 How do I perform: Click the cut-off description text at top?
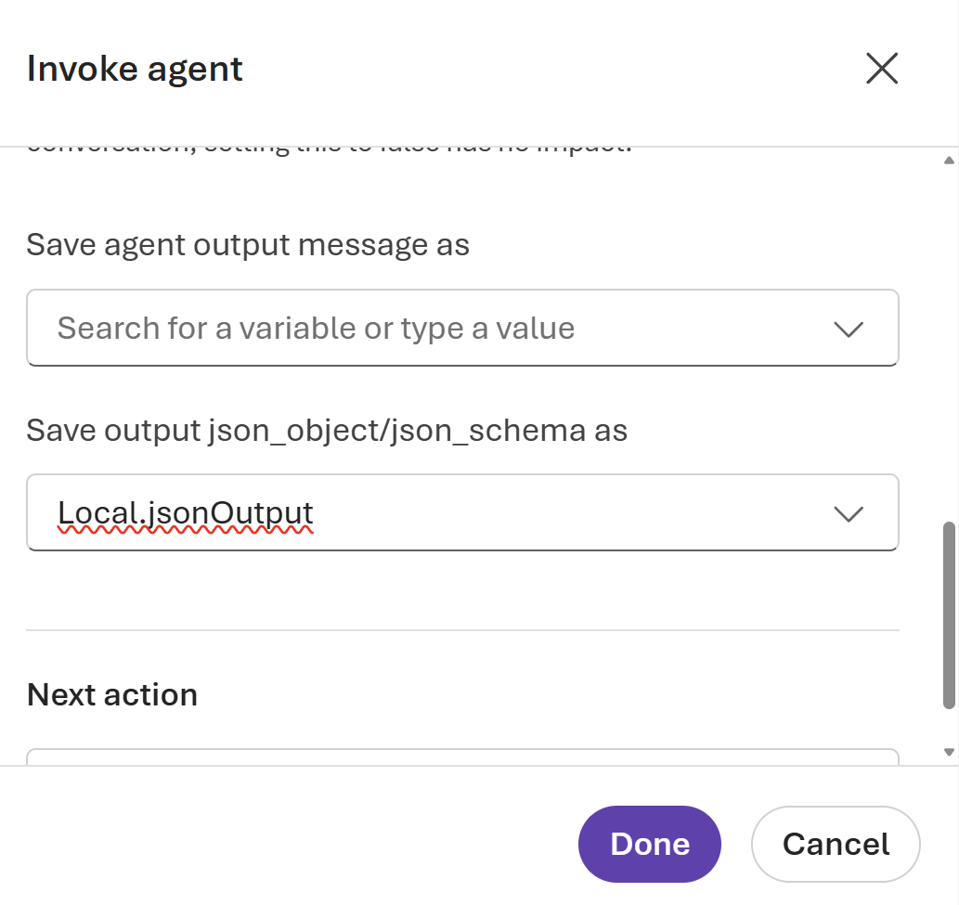click(329, 151)
